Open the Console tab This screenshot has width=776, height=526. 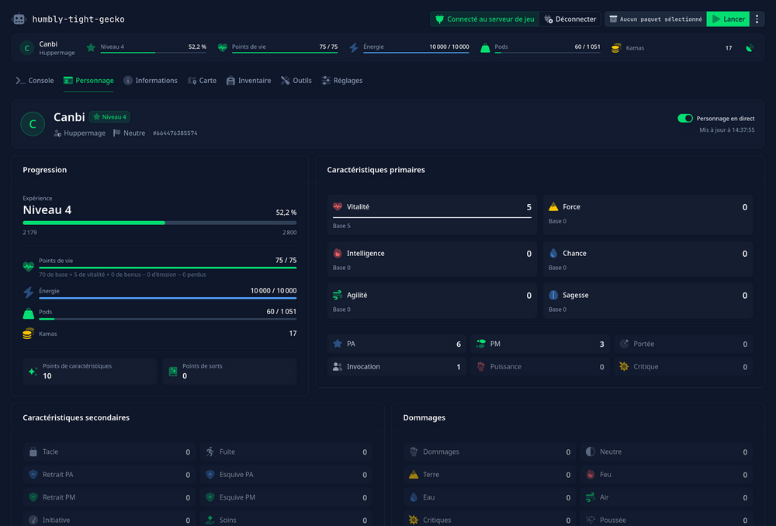pos(35,81)
